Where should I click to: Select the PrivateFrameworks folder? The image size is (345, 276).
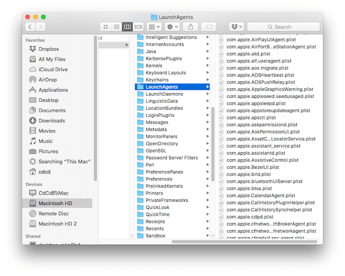tap(172, 200)
